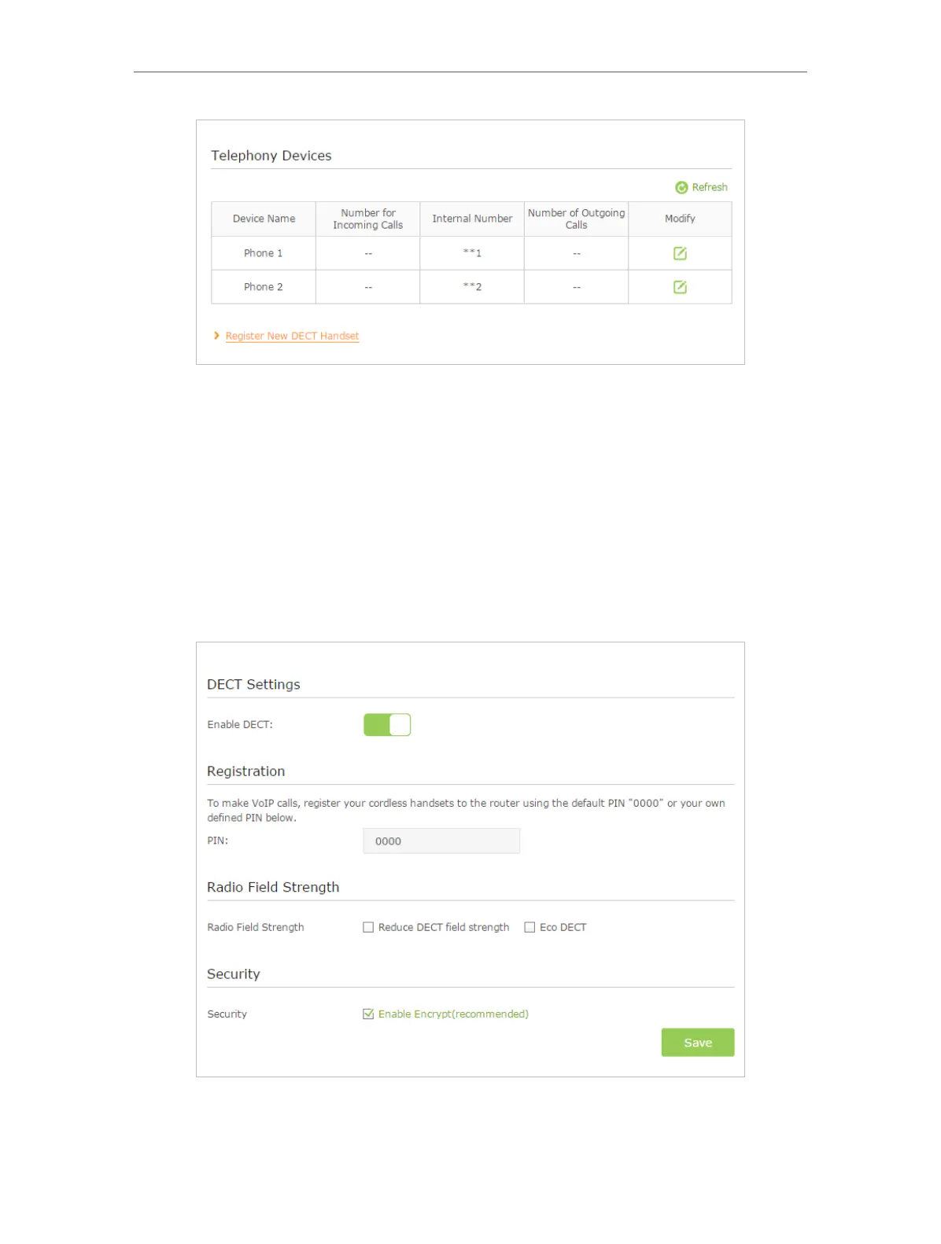Click the green Refresh icon
The height and width of the screenshot is (1244, 941).
(x=681, y=187)
